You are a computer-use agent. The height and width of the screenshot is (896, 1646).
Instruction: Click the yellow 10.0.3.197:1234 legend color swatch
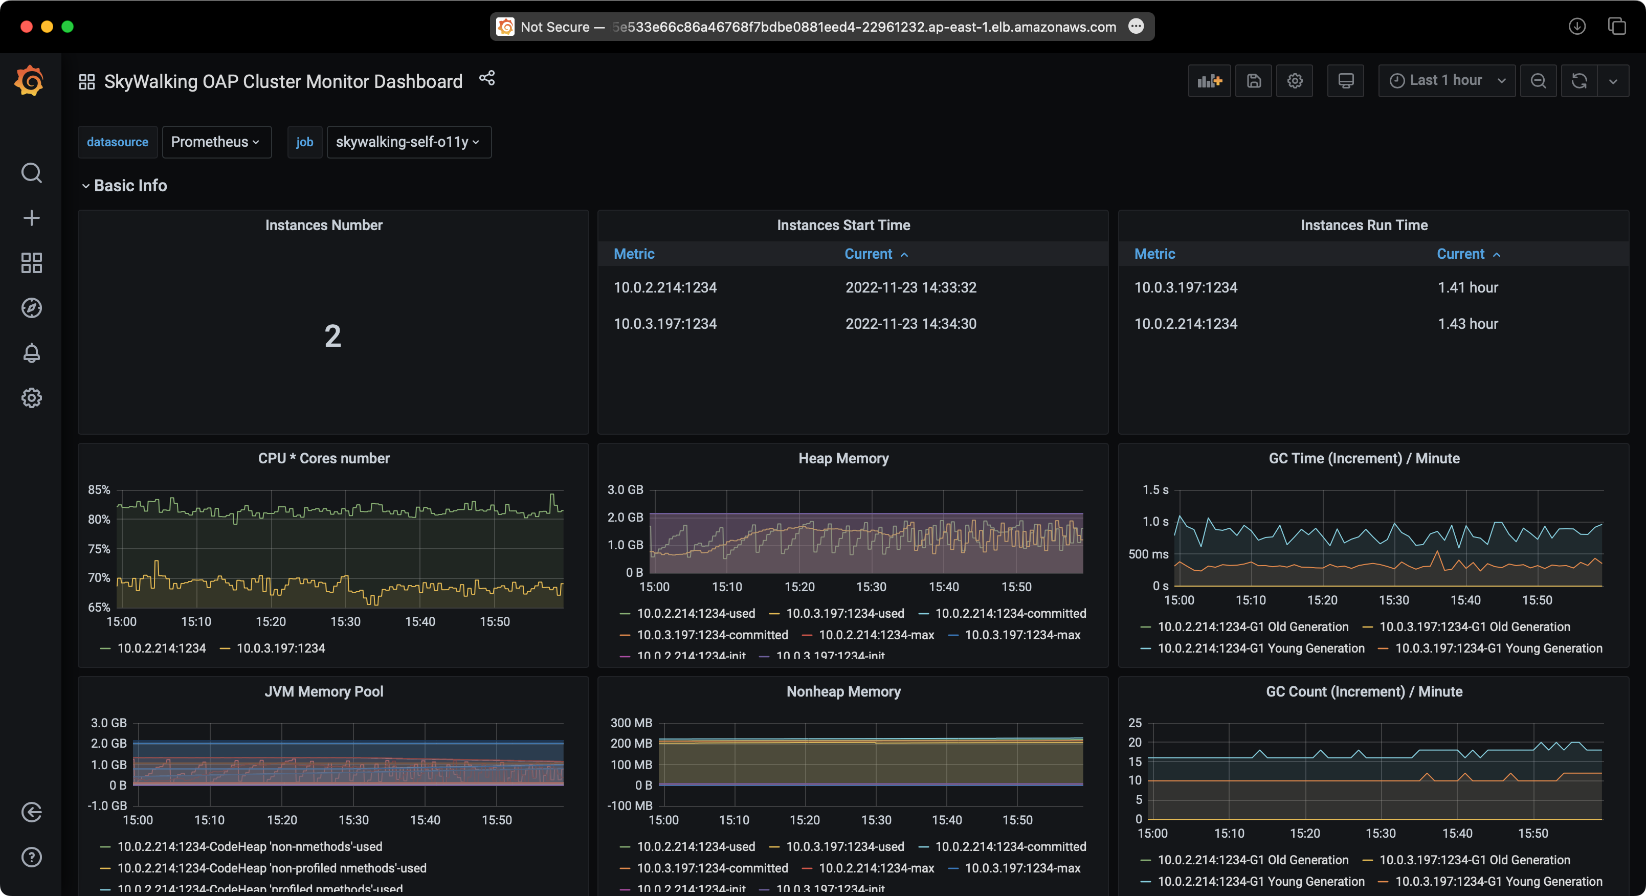click(x=225, y=648)
